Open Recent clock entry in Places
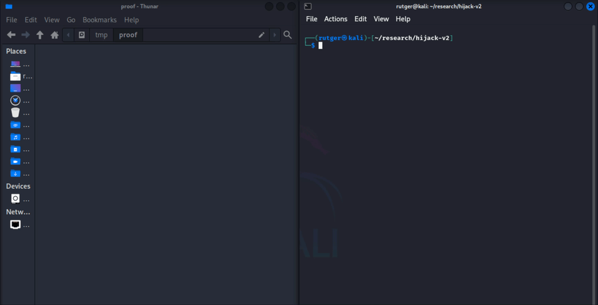The height and width of the screenshot is (305, 598). 20,101
